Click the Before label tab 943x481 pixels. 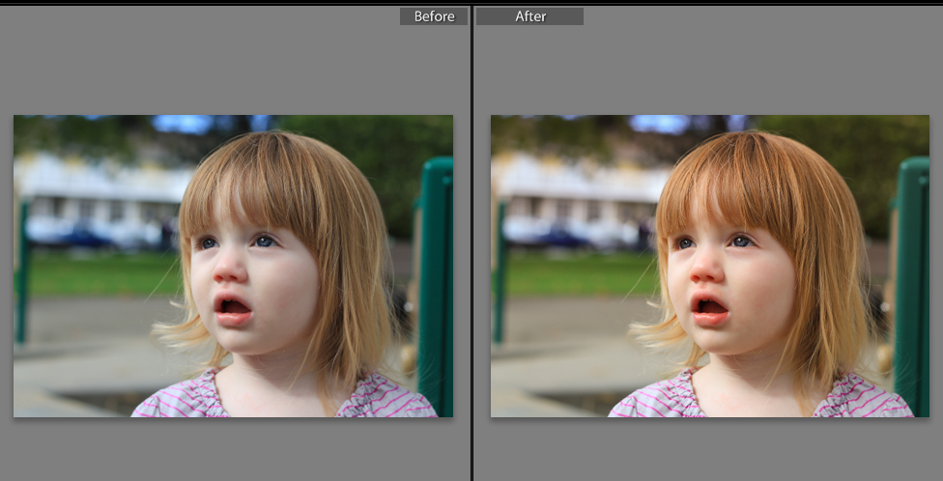(x=434, y=16)
